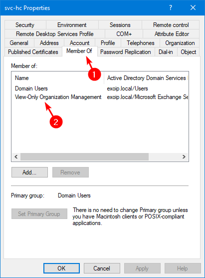Open the Profile tab

[x=108, y=43]
